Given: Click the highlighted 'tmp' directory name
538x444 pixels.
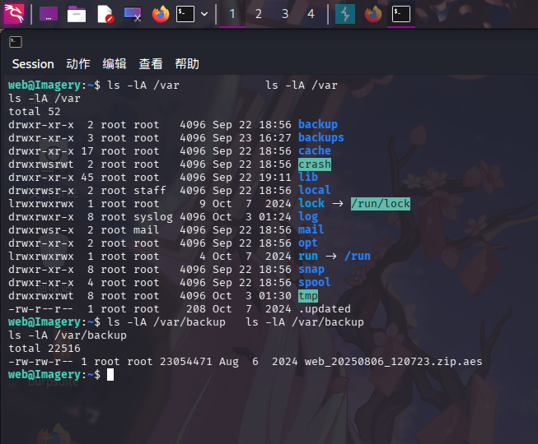Looking at the screenshot, I should 308,296.
